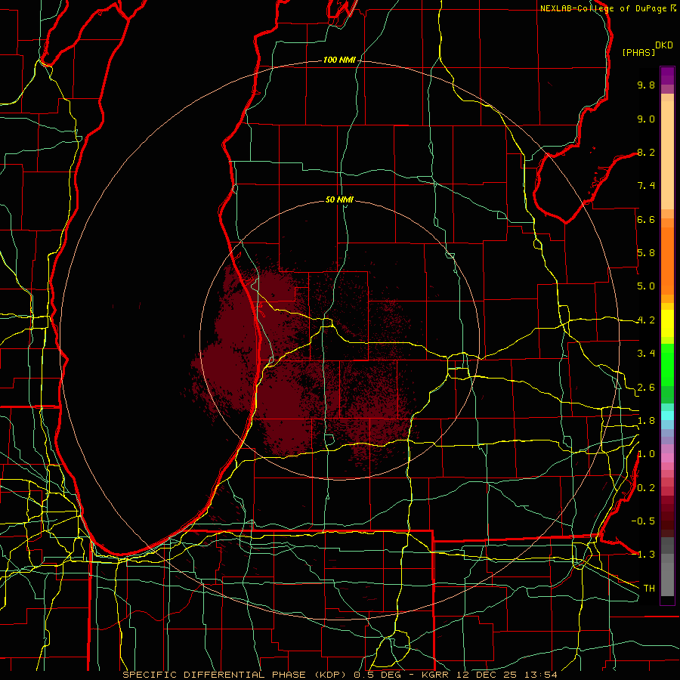The width and height of the screenshot is (680, 680).
Task: Select the 9.0 color bar value
Action: 646,119
